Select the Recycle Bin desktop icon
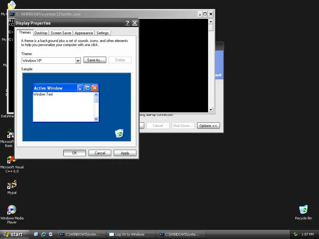Image resolution: width=319 pixels, height=239 pixels. [303, 212]
